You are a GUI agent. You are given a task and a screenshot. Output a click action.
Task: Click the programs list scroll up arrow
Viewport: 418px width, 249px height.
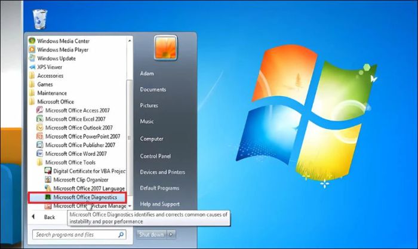tap(130, 41)
